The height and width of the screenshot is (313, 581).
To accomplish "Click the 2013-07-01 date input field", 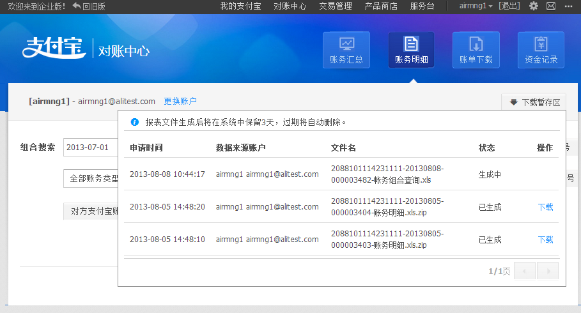I will pos(90,147).
